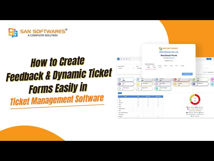This screenshot has height=161, width=214.
Task: Toggle the Move To Another Queue legend item
Action: [x=197, y=109]
